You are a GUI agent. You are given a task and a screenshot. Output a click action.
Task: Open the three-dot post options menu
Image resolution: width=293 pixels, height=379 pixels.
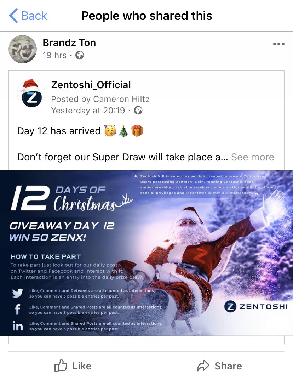pyautogui.click(x=278, y=44)
